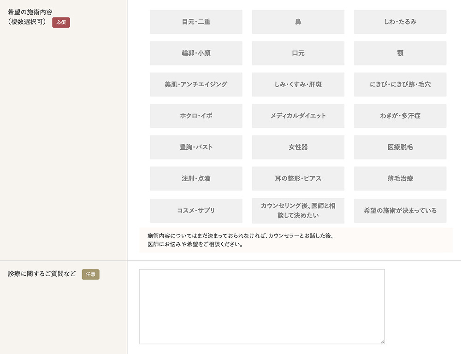Toggle the 輪郭・小顔 option

click(x=196, y=53)
